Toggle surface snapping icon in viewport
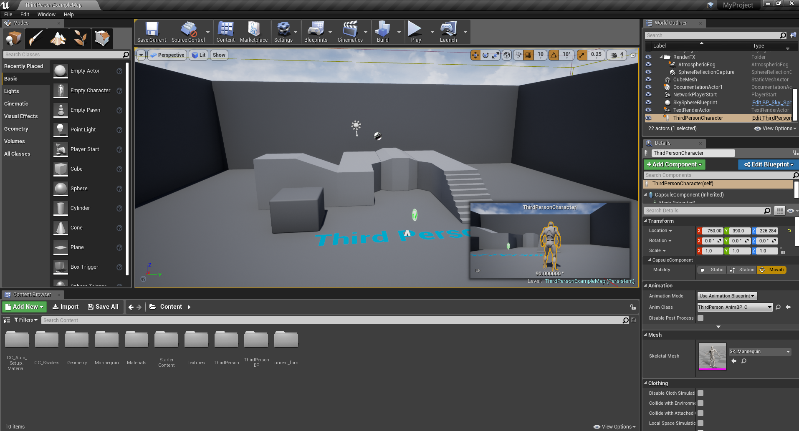Viewport: 799px width, 431px height. click(x=518, y=55)
